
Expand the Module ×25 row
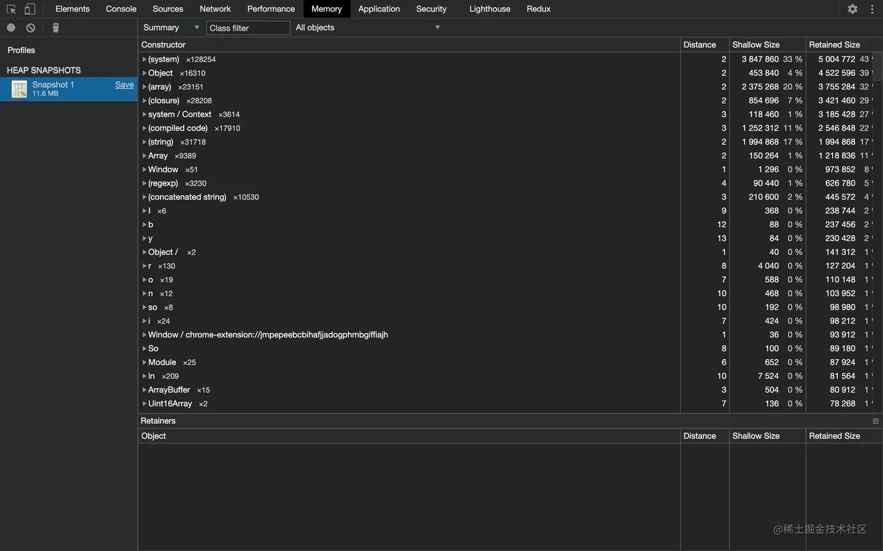144,362
